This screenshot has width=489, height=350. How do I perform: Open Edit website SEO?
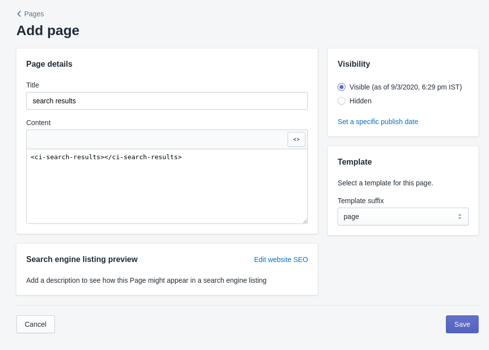281,260
